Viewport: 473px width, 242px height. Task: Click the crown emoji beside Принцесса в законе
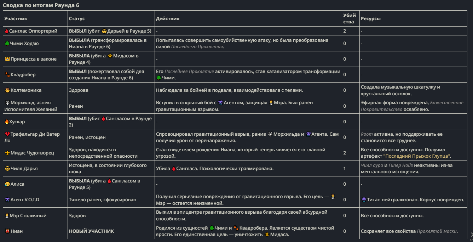coord(7,59)
